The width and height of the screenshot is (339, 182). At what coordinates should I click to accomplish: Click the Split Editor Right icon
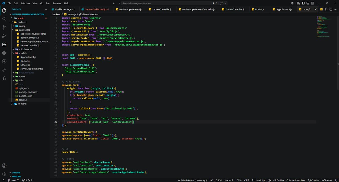[331, 9]
